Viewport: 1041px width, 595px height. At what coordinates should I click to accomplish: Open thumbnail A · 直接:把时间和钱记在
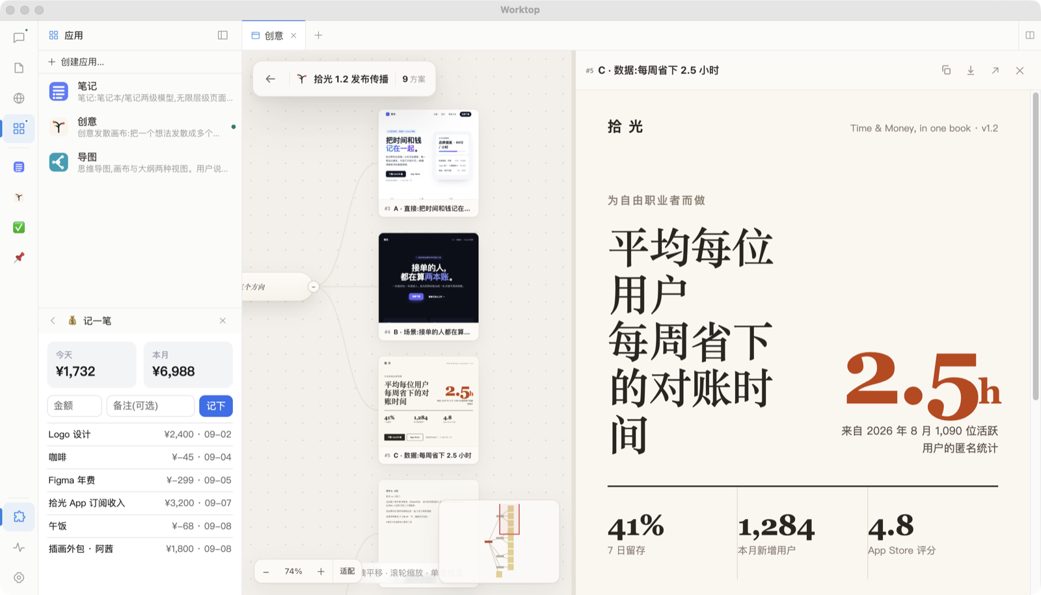click(x=429, y=163)
